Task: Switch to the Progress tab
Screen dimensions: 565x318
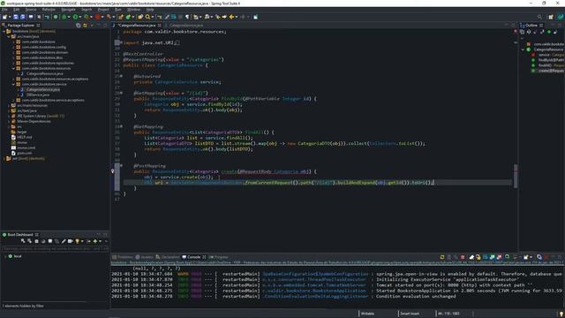Action: [x=219, y=257]
